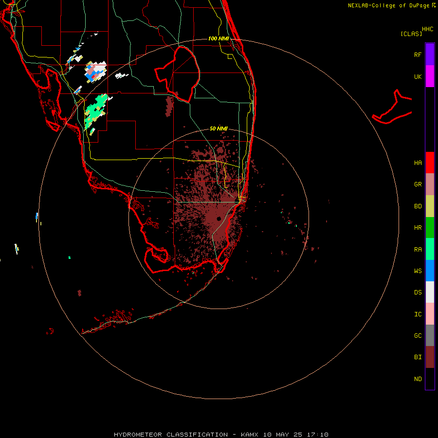Viewport: 438px width, 438px height.
Task: Click the BD yellow legend swatch
Action: tap(430, 206)
